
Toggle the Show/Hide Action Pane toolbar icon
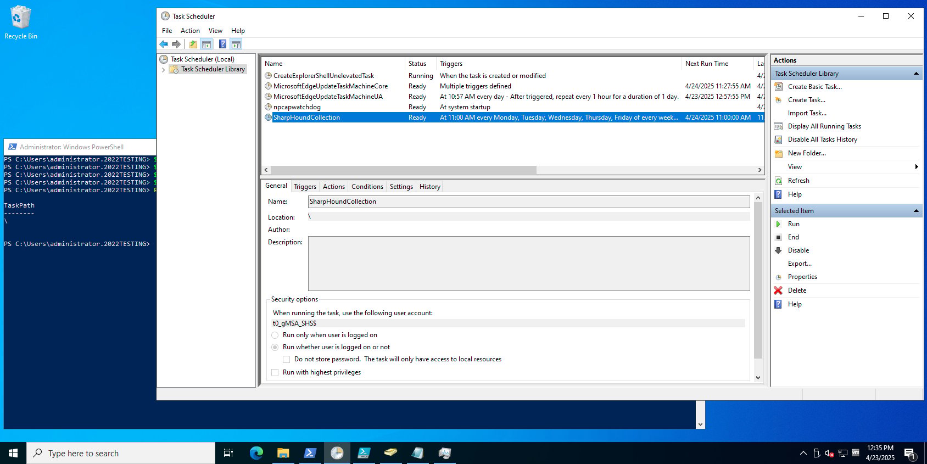click(x=236, y=44)
